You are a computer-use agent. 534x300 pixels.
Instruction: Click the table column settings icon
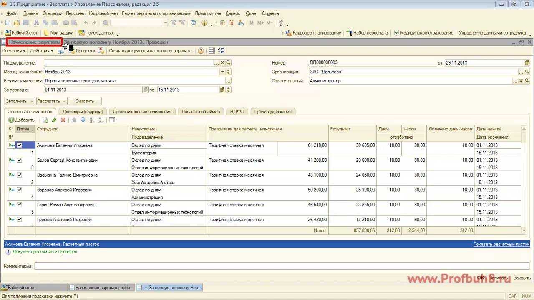tap(112, 120)
